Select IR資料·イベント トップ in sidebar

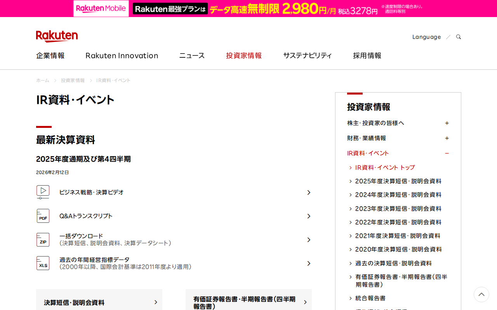click(385, 167)
